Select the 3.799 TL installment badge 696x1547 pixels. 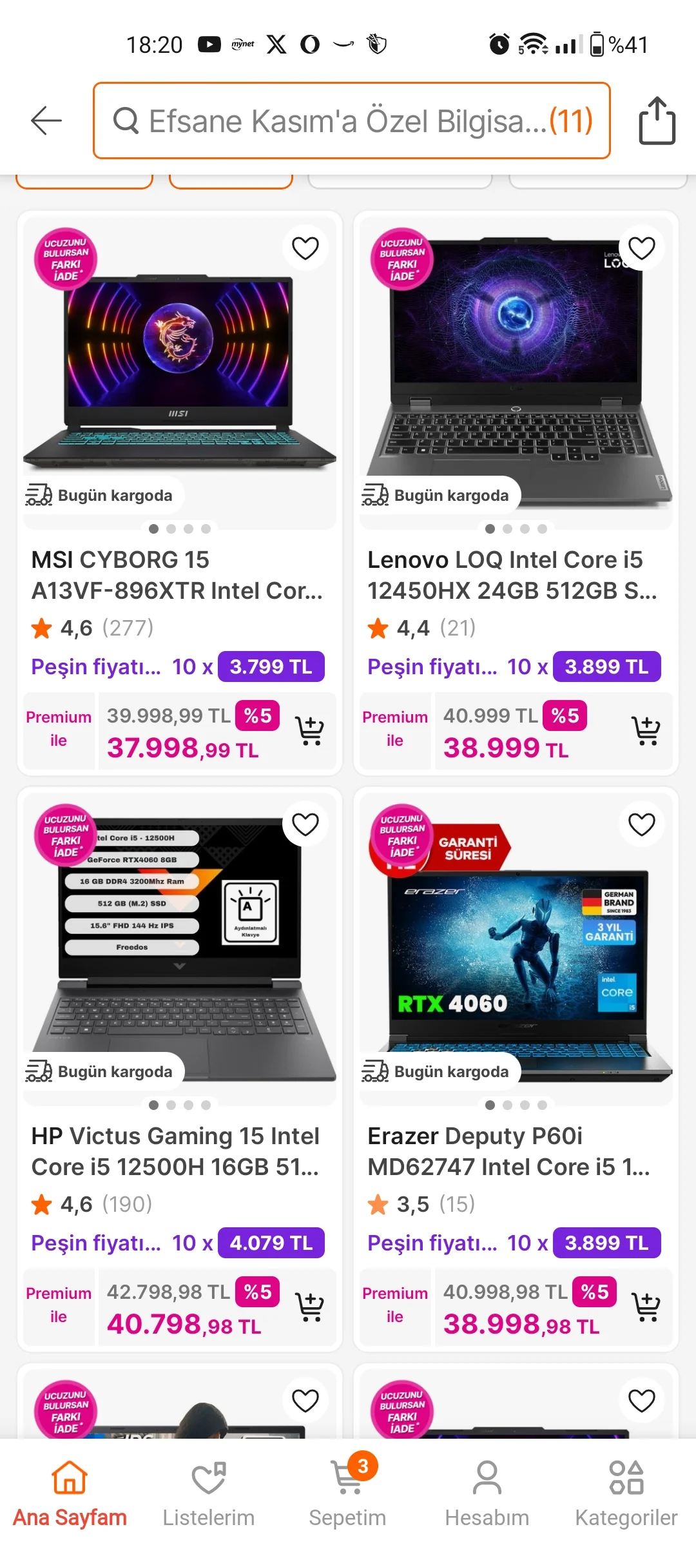[271, 666]
